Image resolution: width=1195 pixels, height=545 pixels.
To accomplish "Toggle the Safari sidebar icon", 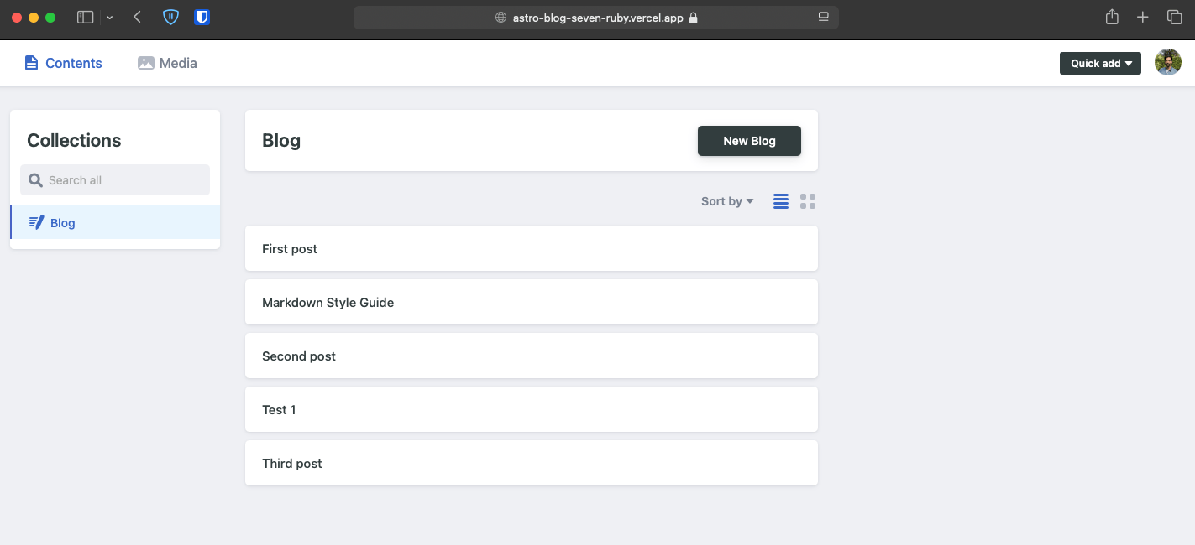I will [85, 17].
